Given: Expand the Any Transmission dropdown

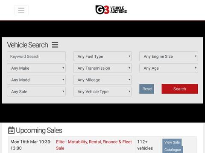Looking at the screenshot, I should (102, 68).
